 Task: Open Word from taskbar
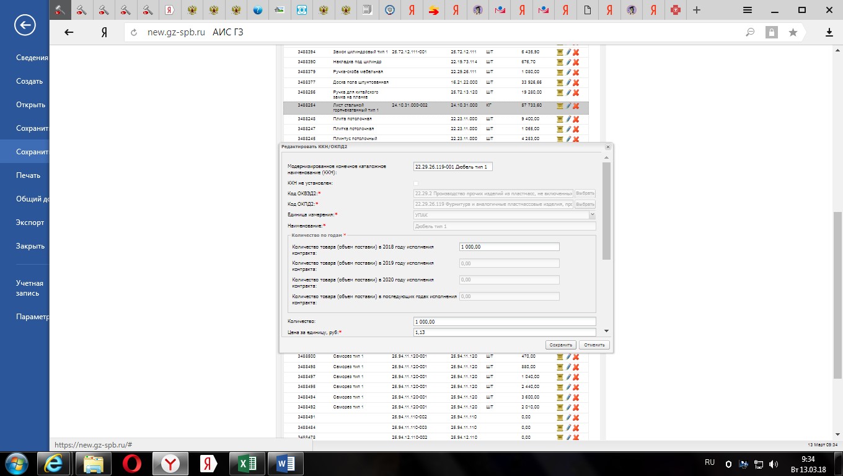pyautogui.click(x=285, y=464)
